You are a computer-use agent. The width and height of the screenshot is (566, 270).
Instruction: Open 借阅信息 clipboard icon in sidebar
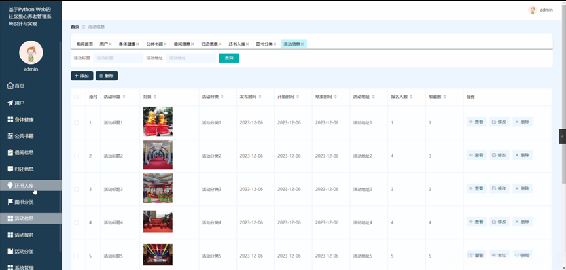10,152
